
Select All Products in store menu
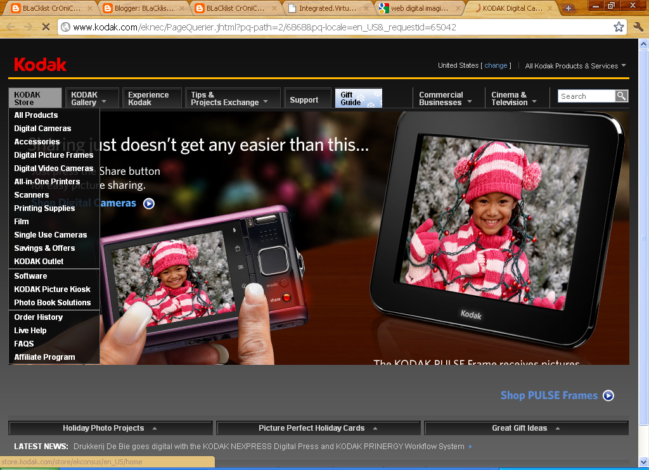pyautogui.click(x=36, y=115)
